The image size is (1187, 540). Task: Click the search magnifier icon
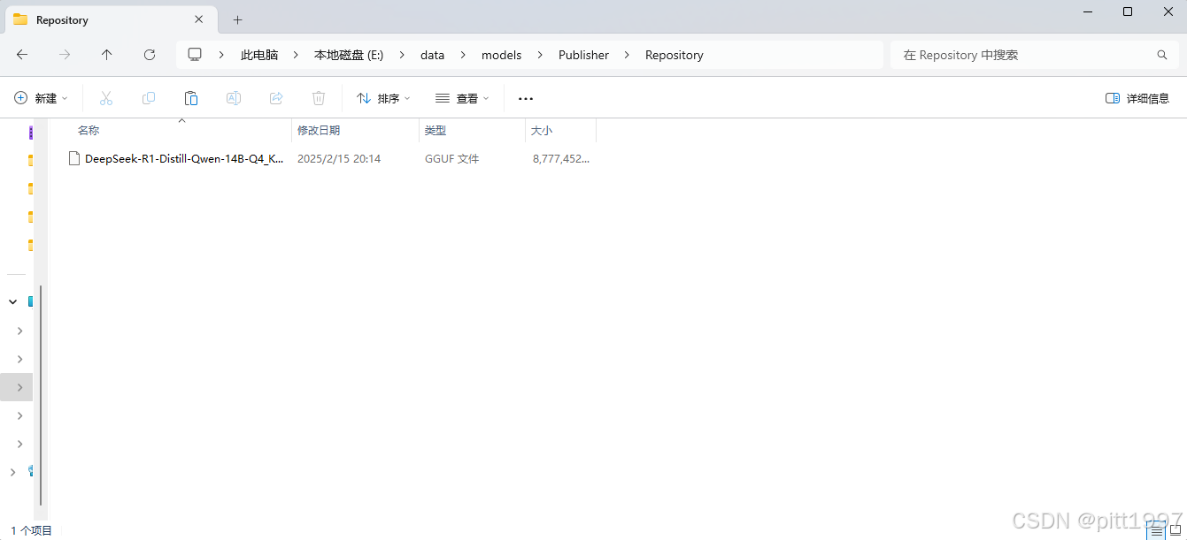coord(1162,55)
